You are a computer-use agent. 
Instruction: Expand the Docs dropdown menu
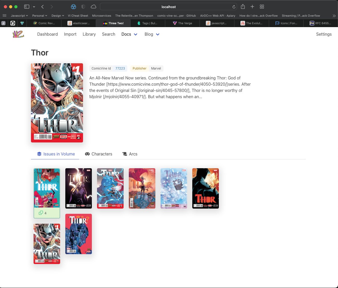(x=136, y=34)
